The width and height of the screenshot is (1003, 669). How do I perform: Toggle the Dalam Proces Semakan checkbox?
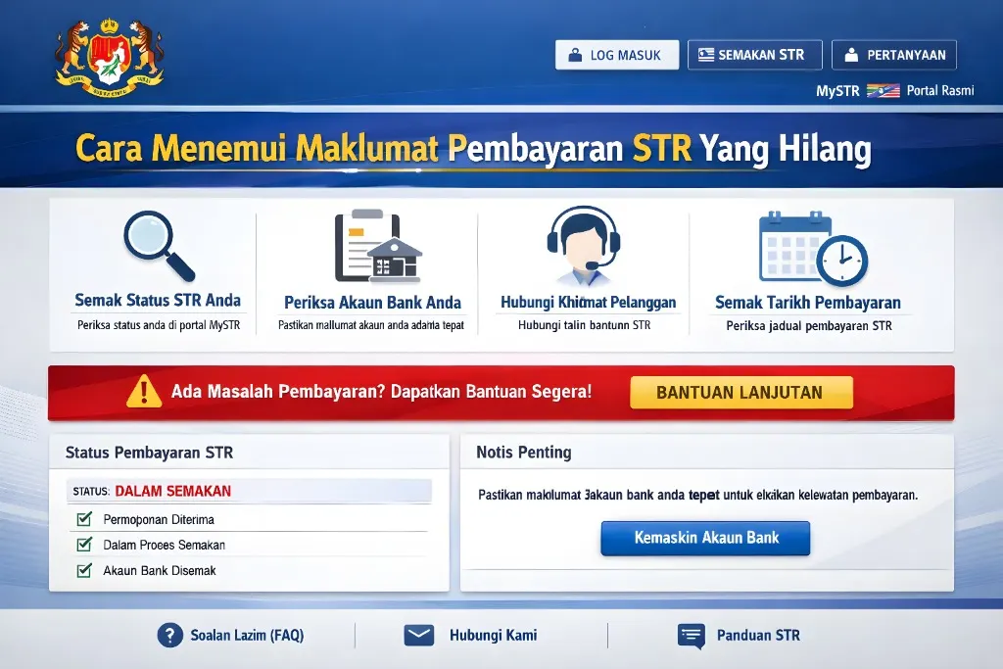point(86,545)
